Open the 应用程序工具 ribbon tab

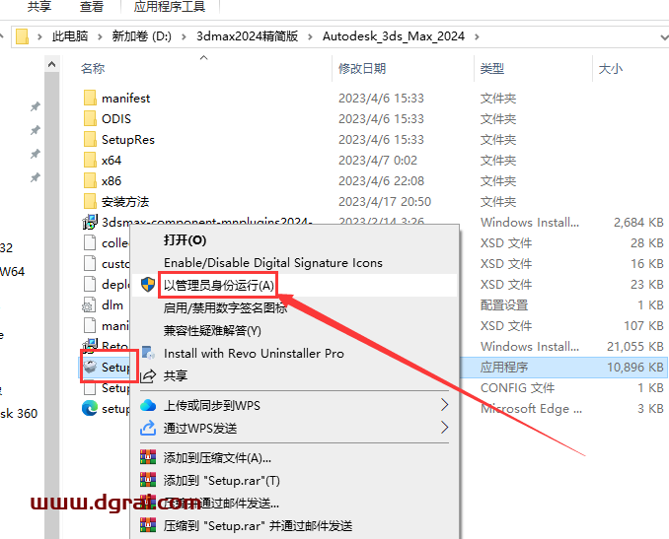click(x=170, y=6)
